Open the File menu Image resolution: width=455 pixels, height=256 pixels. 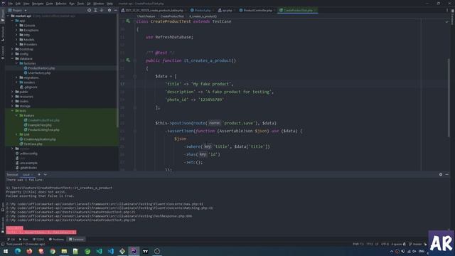pyautogui.click(x=11, y=4)
